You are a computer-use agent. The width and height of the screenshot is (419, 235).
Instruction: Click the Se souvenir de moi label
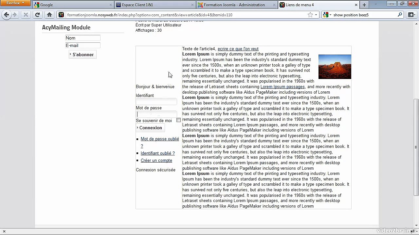(154, 120)
